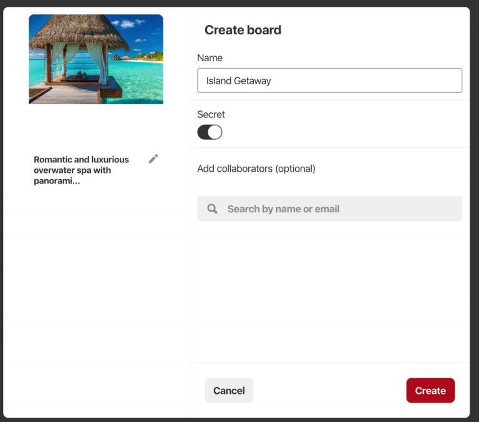479x422 pixels.
Task: Click the pencil icon to edit pin description
Action: [x=153, y=159]
